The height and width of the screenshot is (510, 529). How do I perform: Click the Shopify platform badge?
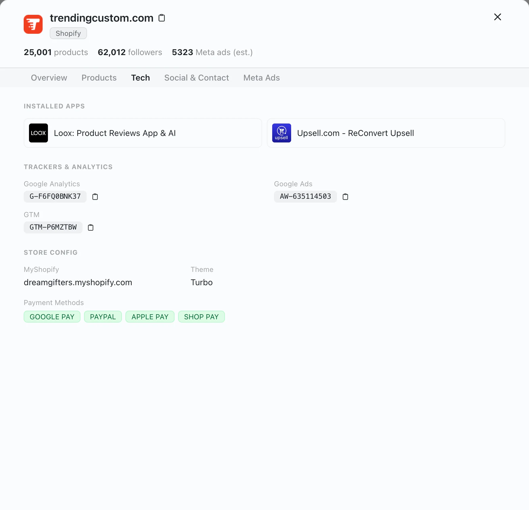pyautogui.click(x=68, y=33)
